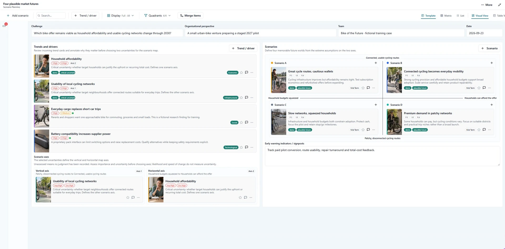The image size is (505, 249).
Task: Switch to the List view tab
Action: coord(460,16)
